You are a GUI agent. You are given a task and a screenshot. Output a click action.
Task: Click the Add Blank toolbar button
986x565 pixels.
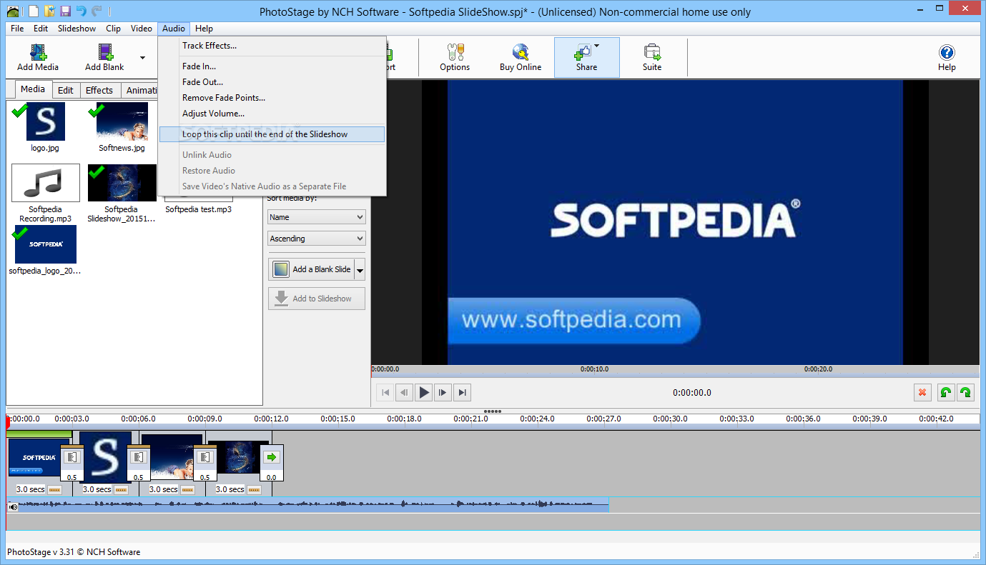click(x=104, y=57)
